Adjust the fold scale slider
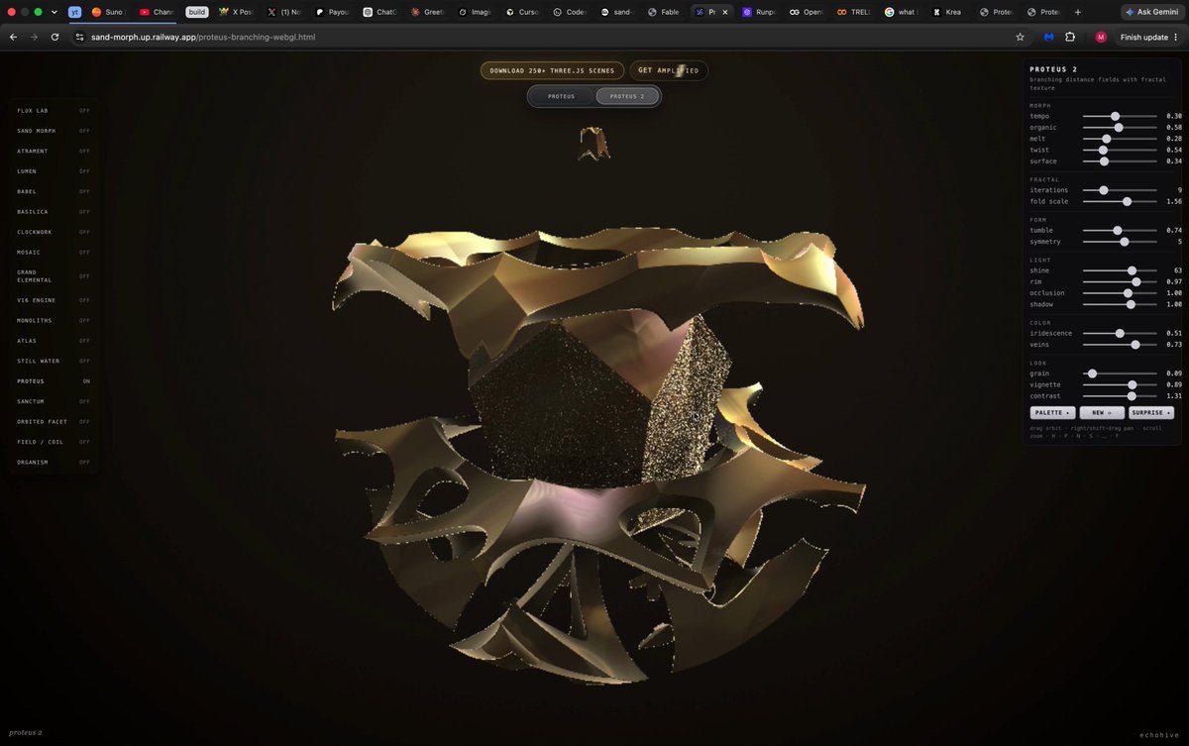 pos(1120,201)
